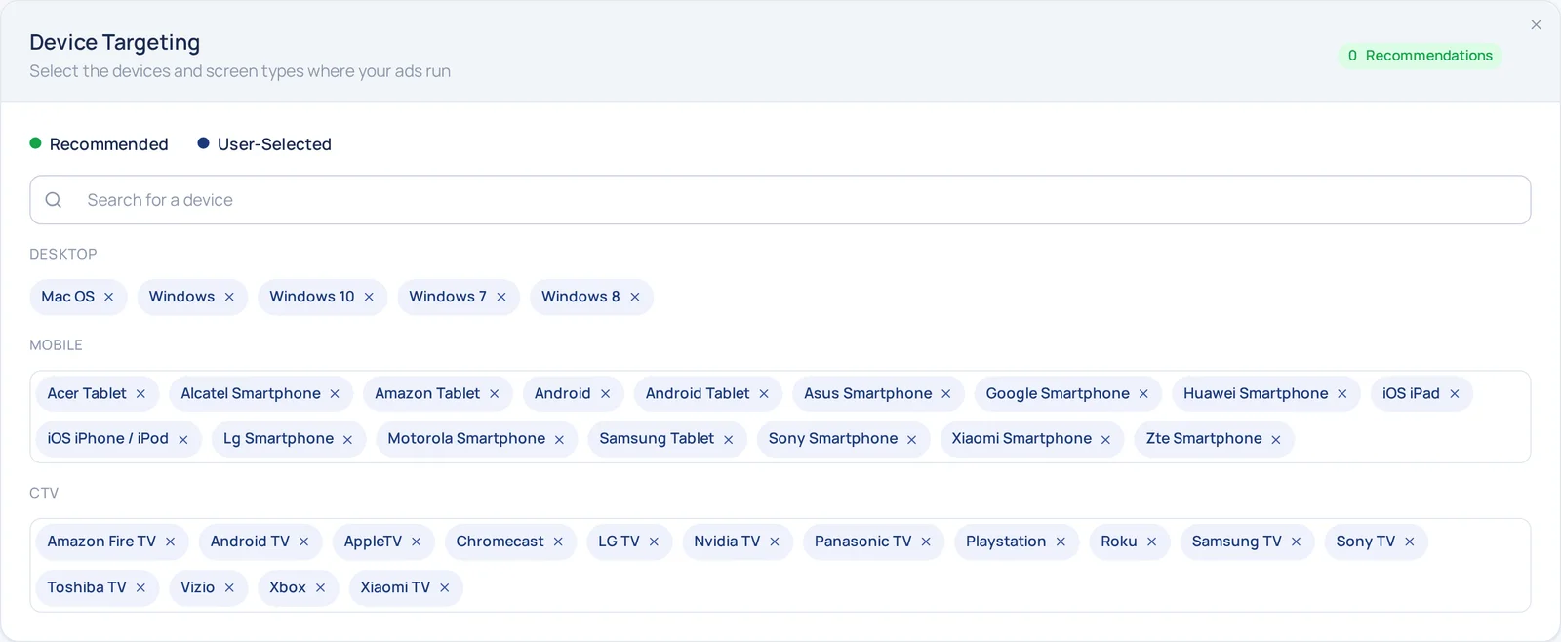Click the Playstation chip label
This screenshot has height=642, width=1561.
pos(1006,542)
